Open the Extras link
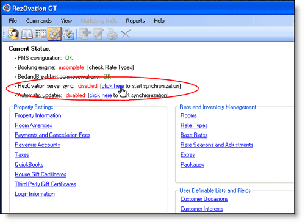This screenshot has height=224, width=305. [x=187, y=155]
